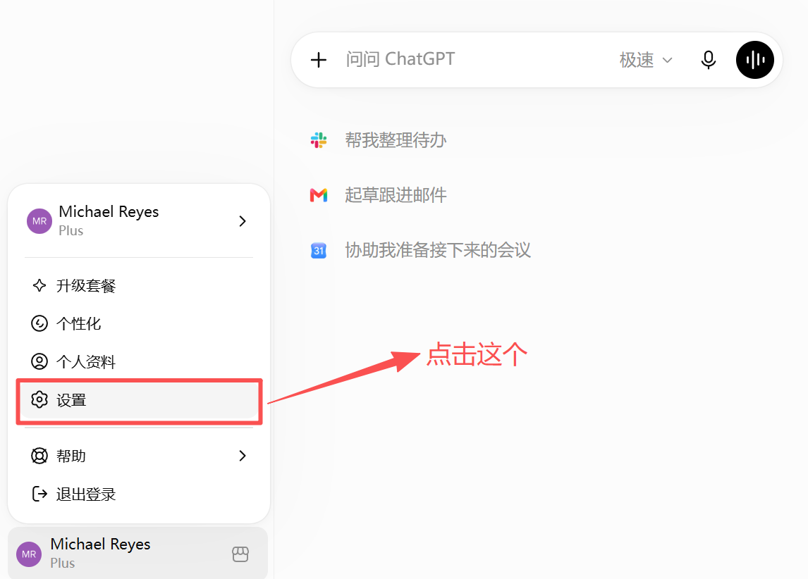Click the bottom sidebar MR avatar
The image size is (808, 579).
coord(29,554)
